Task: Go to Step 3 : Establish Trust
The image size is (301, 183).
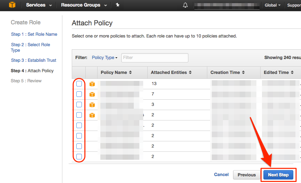Action: point(33,60)
